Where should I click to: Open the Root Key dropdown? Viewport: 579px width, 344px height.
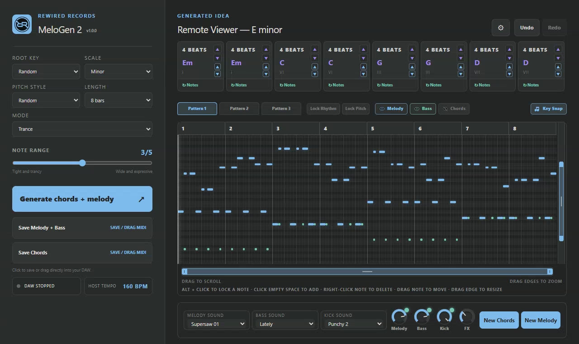tap(46, 72)
